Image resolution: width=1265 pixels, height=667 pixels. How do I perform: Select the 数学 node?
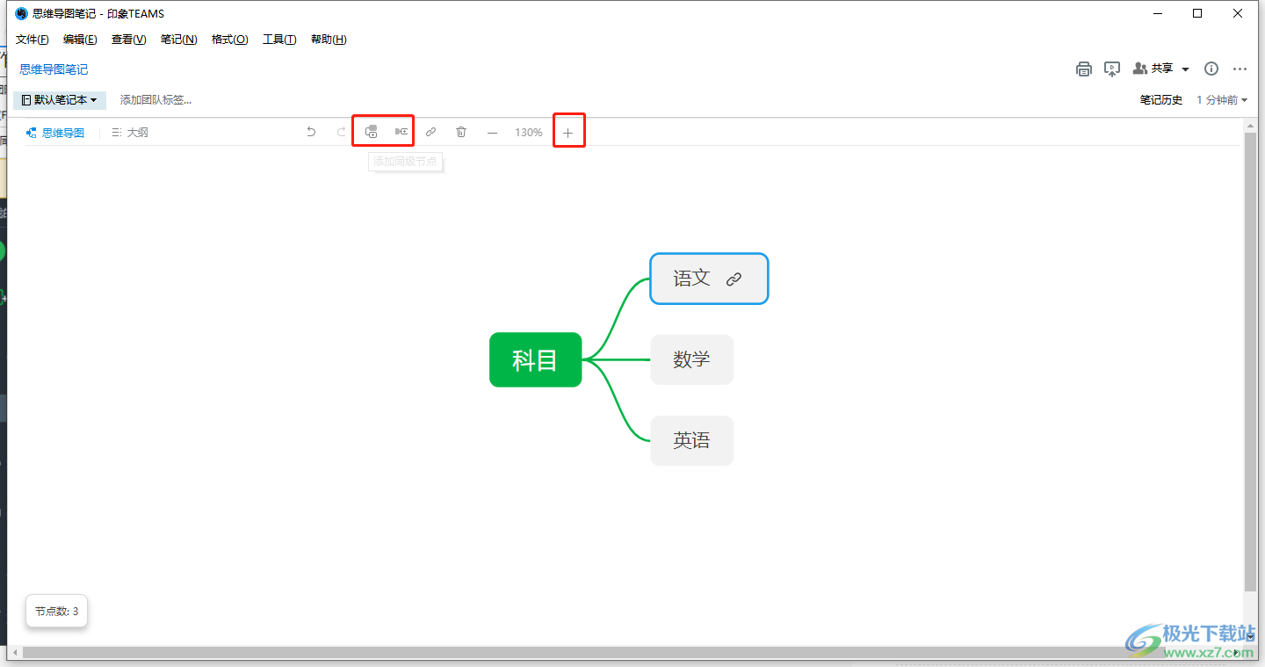pos(692,359)
